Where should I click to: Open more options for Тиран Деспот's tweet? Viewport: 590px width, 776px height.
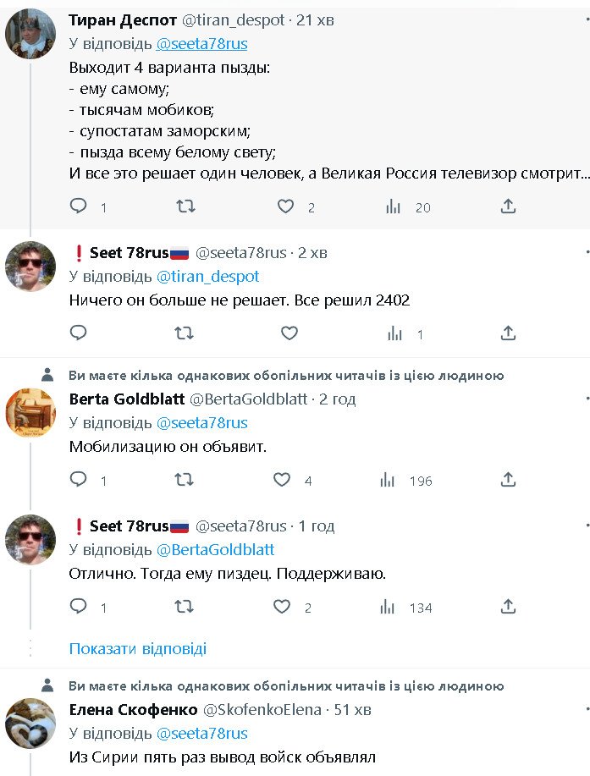tap(587, 20)
